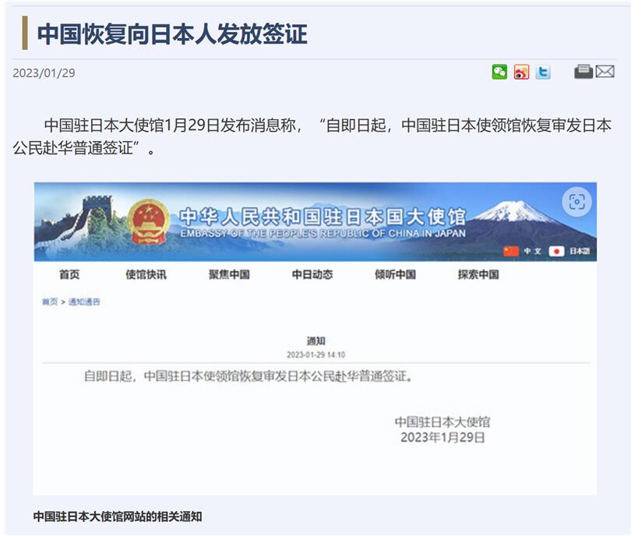The image size is (642, 536).
Task: Click the email envelope icon
Action: (605, 72)
